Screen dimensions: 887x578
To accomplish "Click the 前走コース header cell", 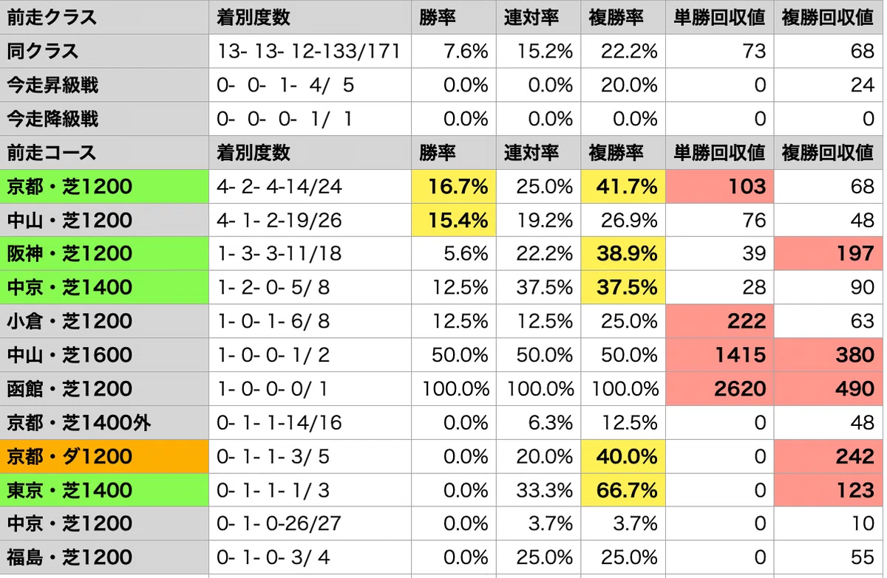I will (104, 153).
